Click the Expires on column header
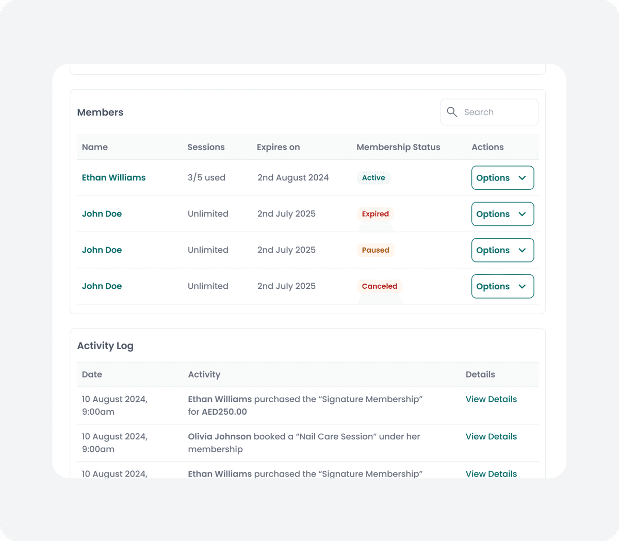Viewport: 619px width, 541px height. pos(278,147)
